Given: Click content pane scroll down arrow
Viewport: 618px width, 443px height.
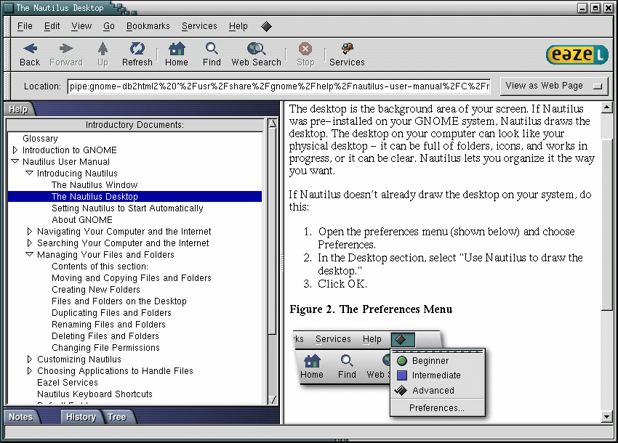Looking at the screenshot, I should (x=606, y=416).
